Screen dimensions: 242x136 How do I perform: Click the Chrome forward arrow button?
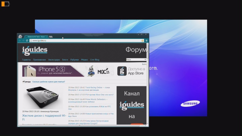coord(23,41)
